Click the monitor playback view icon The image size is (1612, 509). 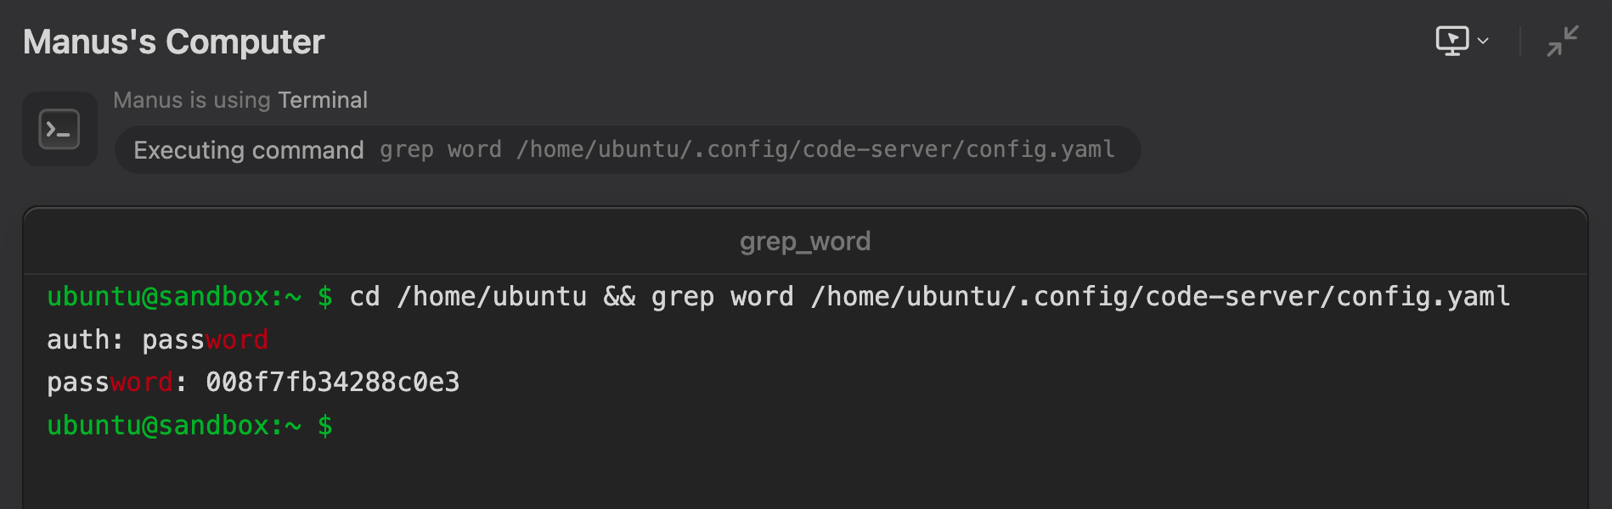coord(1451,41)
